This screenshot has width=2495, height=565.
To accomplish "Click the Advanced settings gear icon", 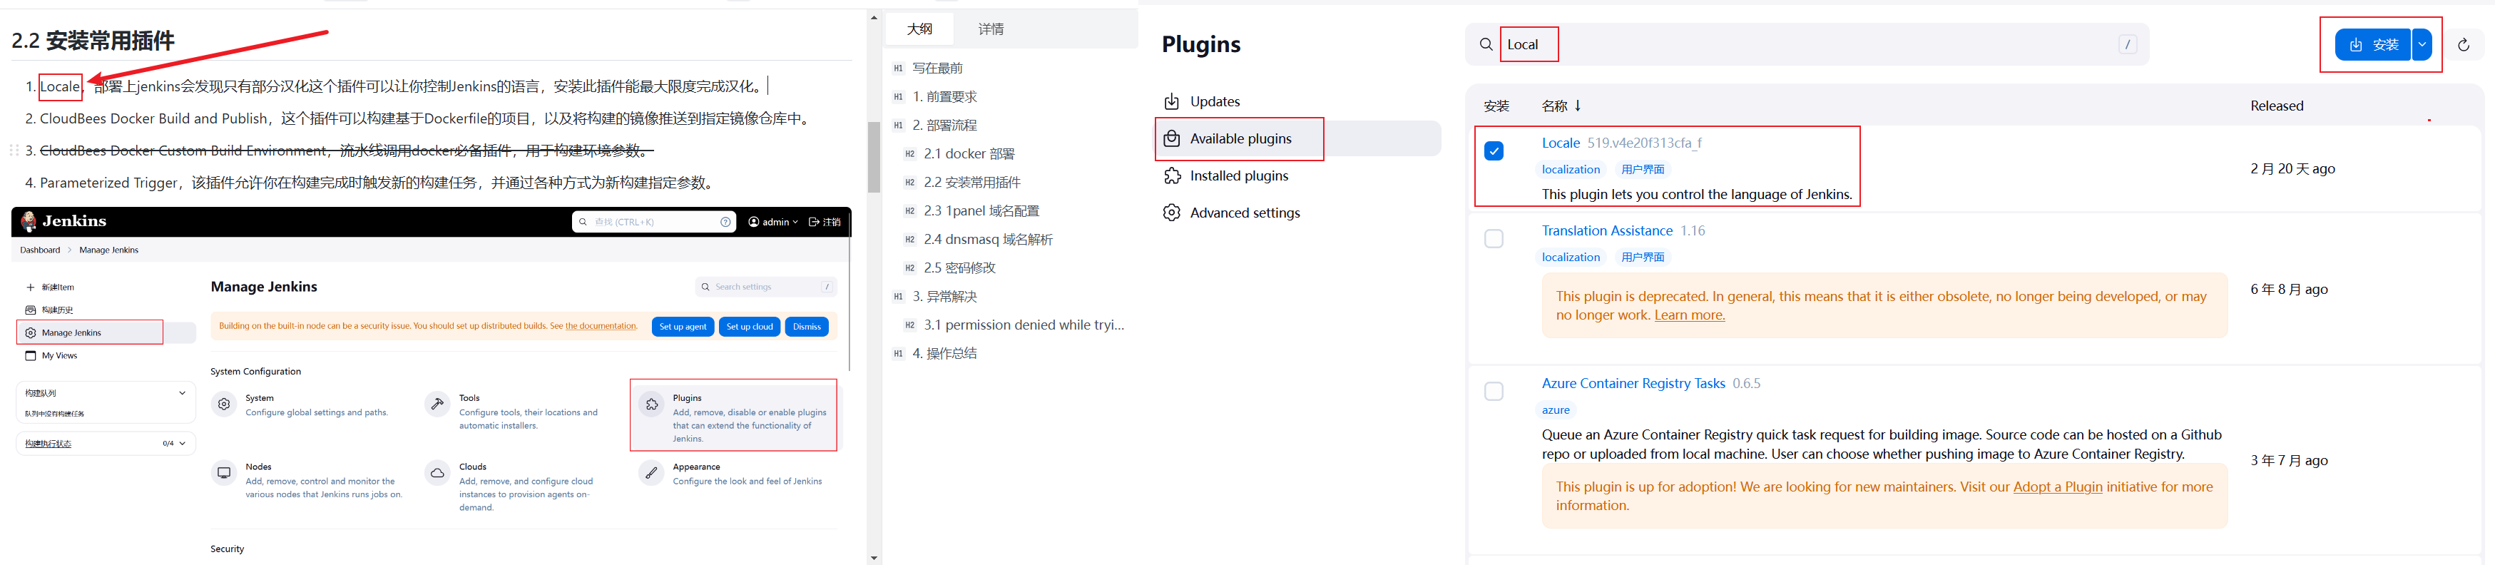I will 1172,213.
